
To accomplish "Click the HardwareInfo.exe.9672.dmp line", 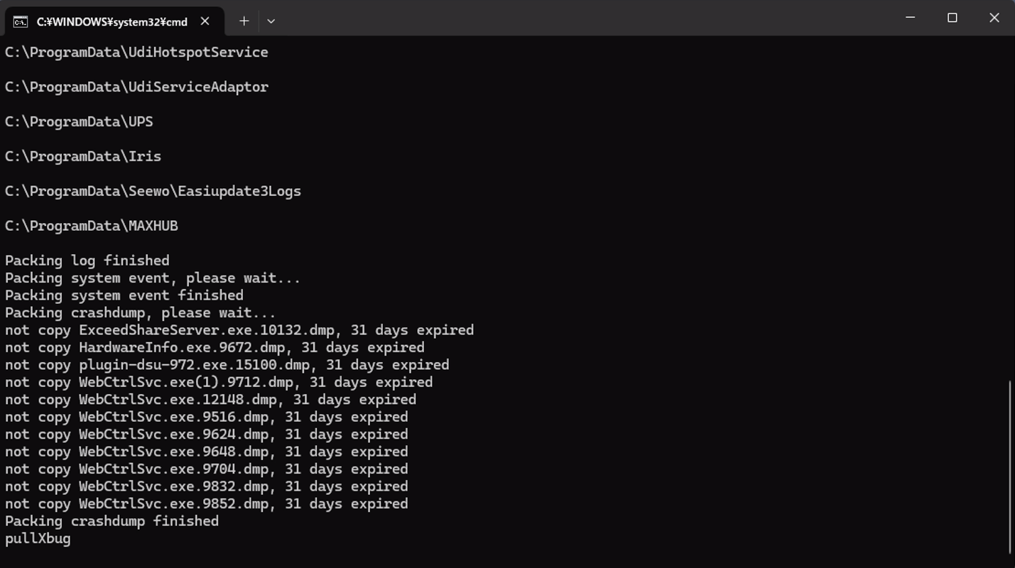I will 215,348.
